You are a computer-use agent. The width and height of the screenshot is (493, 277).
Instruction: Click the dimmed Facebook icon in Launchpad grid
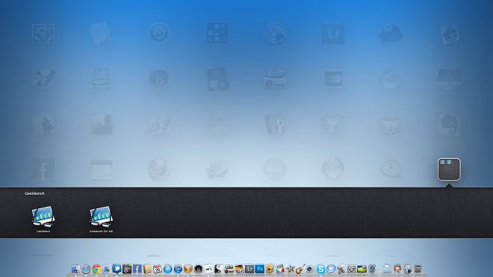[x=43, y=169]
